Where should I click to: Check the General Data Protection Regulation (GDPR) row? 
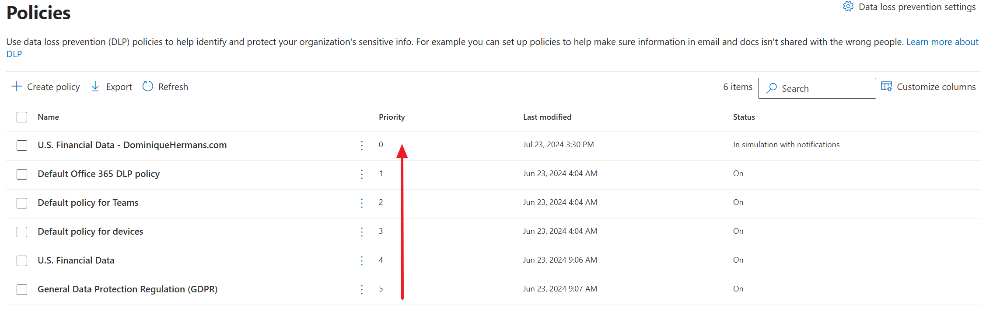pyautogui.click(x=21, y=289)
